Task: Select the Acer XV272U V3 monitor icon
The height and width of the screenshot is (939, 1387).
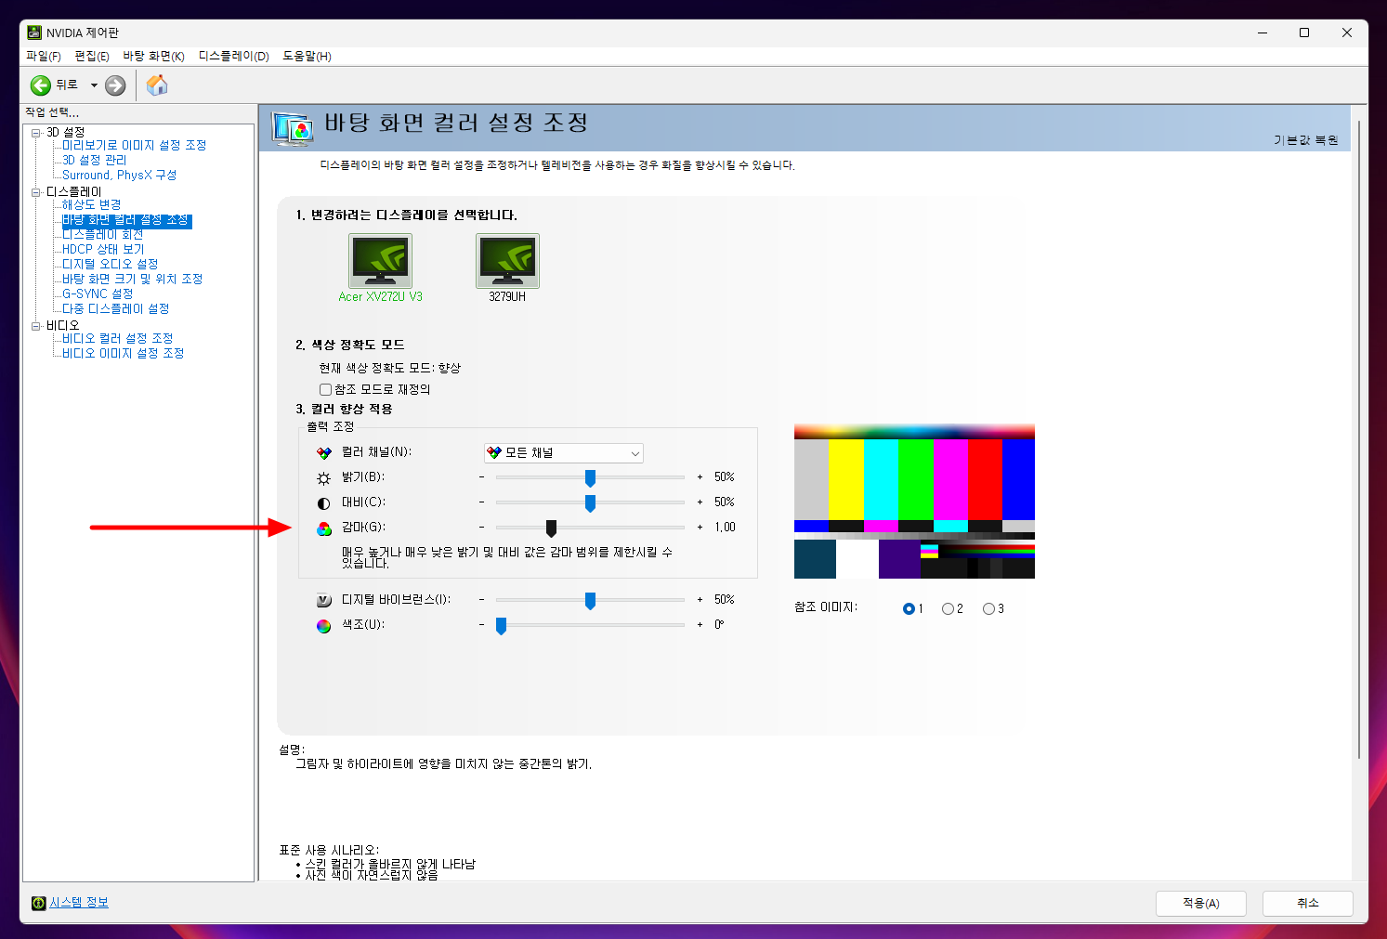Action: tap(380, 260)
